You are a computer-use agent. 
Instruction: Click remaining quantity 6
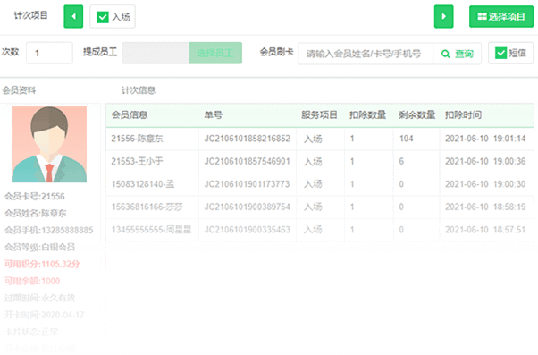click(401, 161)
